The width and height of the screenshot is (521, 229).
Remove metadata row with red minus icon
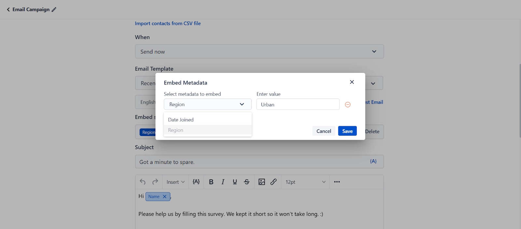tap(347, 104)
